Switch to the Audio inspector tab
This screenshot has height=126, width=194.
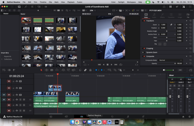154,16
